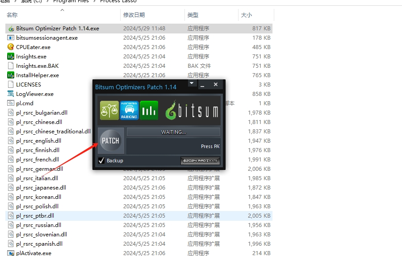Click the 214 KB size of plActivate.exe
Screen dimensions: 402x256
coord(261,253)
